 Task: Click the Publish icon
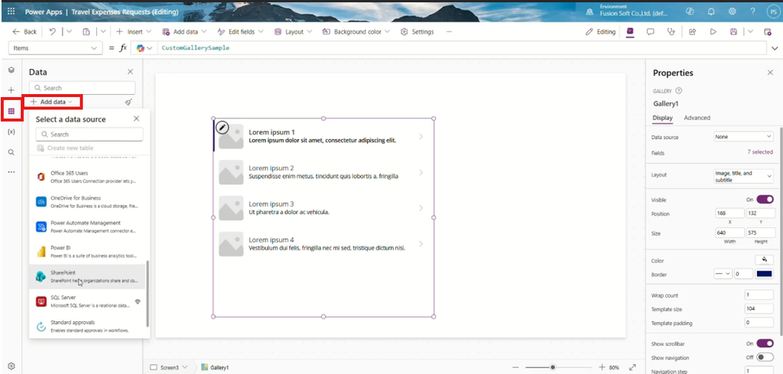(768, 31)
